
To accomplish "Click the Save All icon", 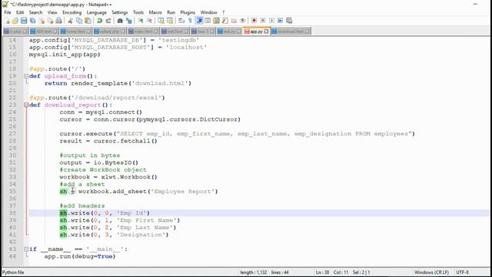I will click(32, 21).
